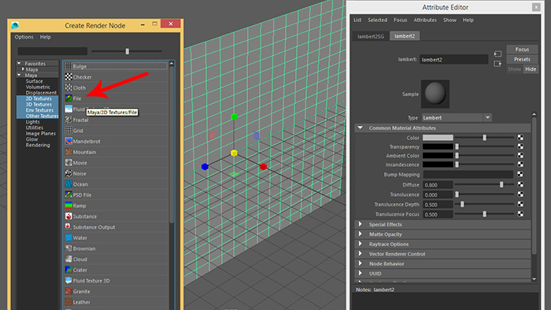Image resolution: width=551 pixels, height=310 pixels.
Task: Collapse the Common Material Attributes section
Action: (x=361, y=127)
